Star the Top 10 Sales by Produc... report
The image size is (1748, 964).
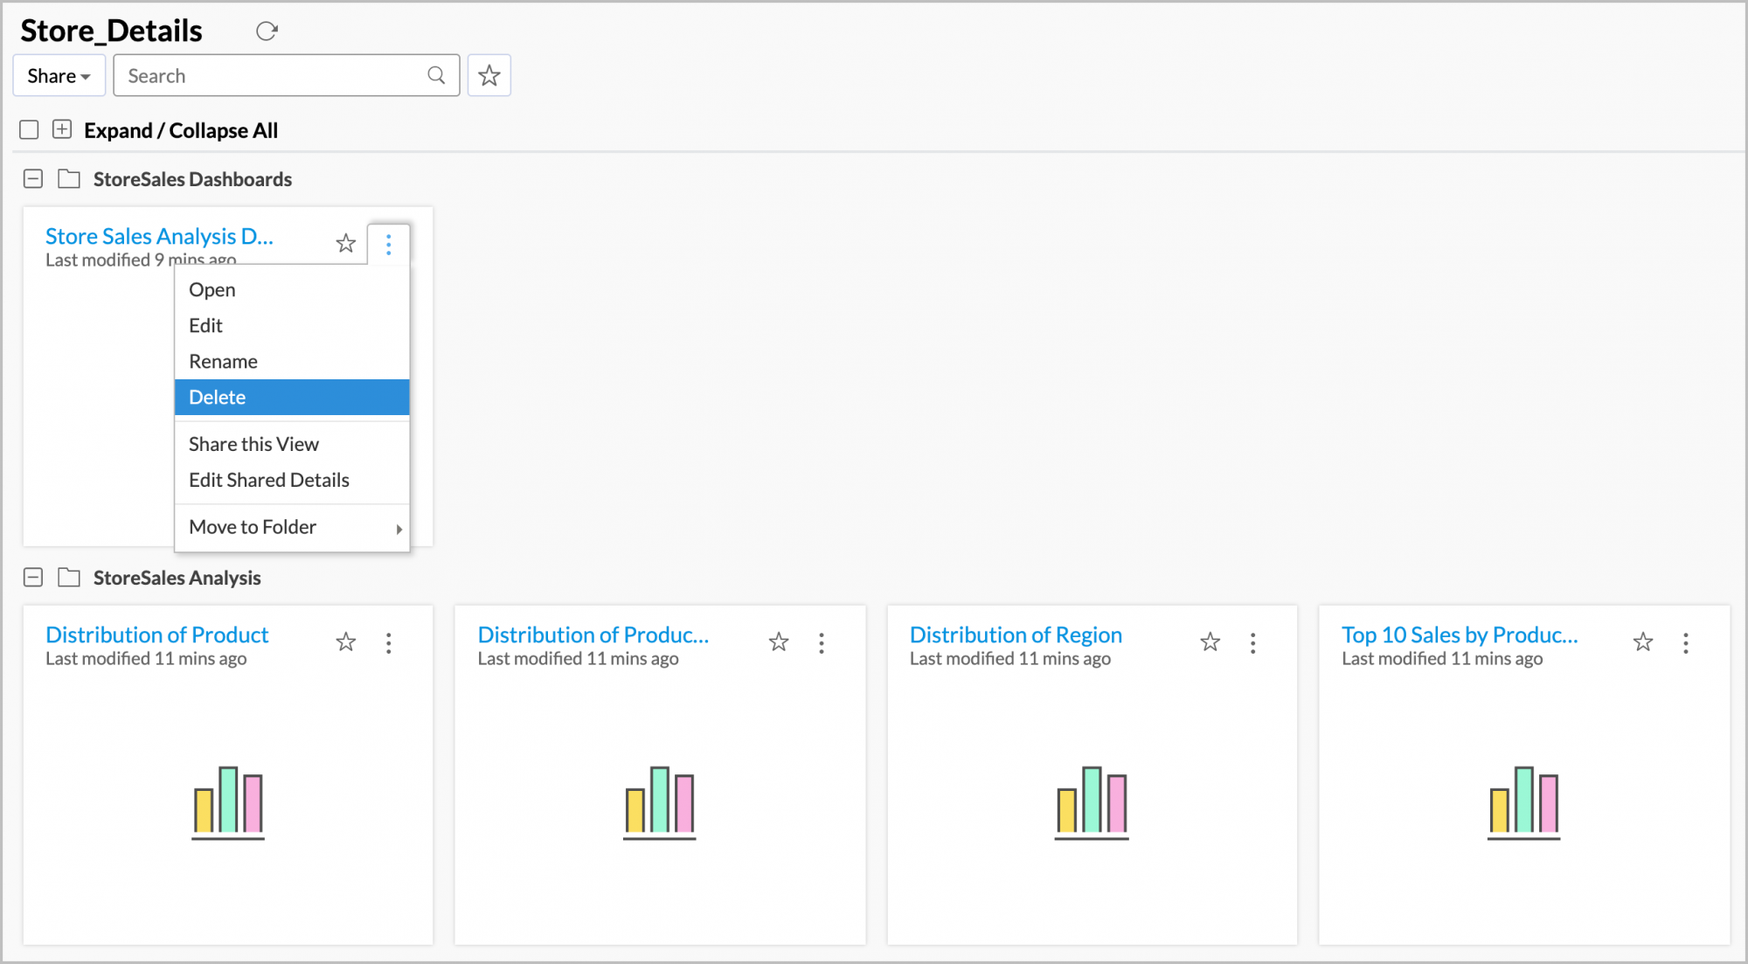click(1643, 642)
